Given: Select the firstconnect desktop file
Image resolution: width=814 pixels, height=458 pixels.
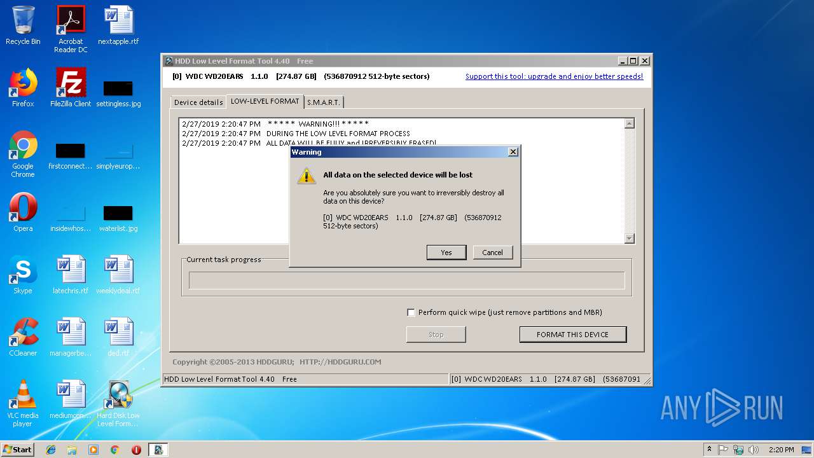Looking at the screenshot, I should [x=71, y=156].
